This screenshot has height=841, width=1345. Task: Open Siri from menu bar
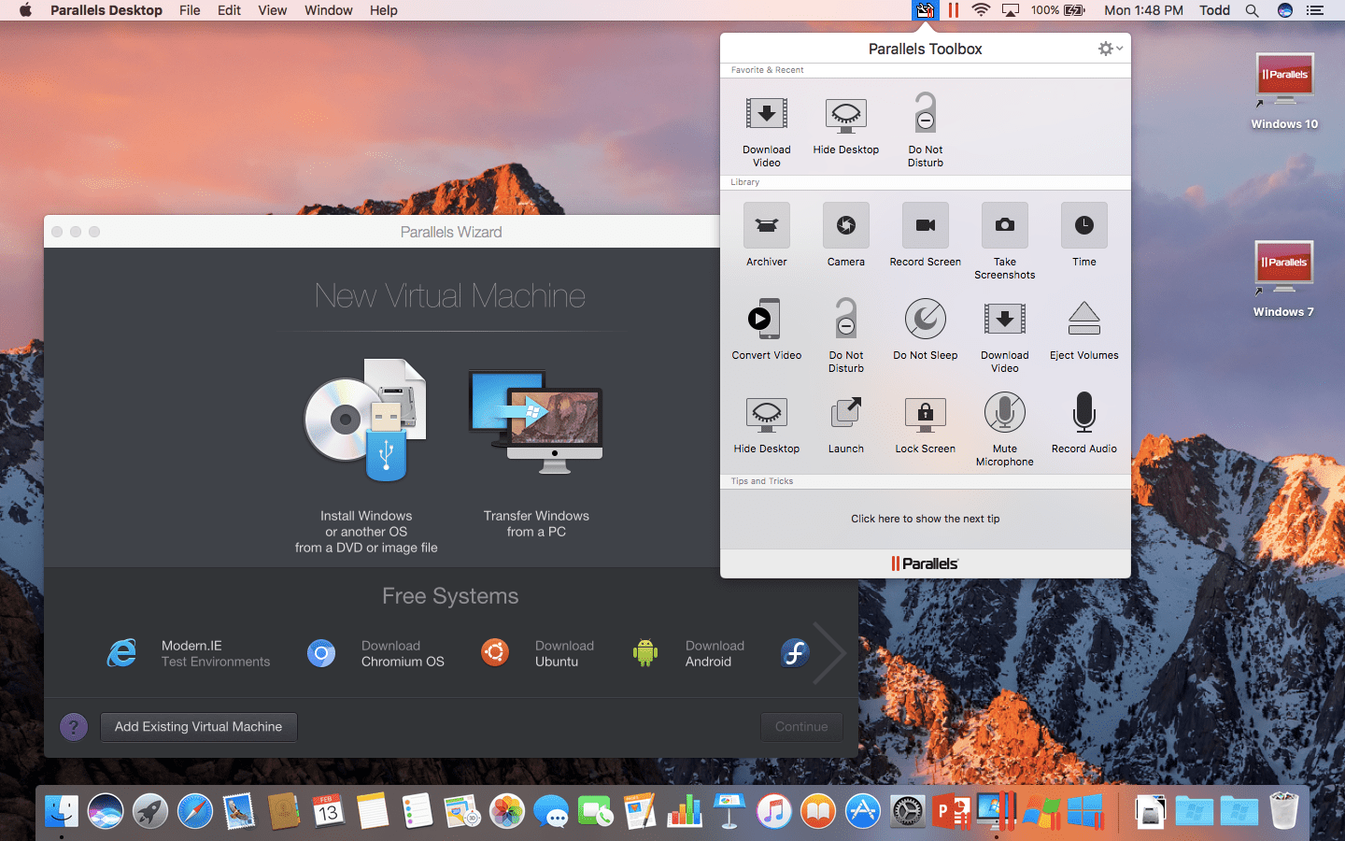(x=1285, y=10)
